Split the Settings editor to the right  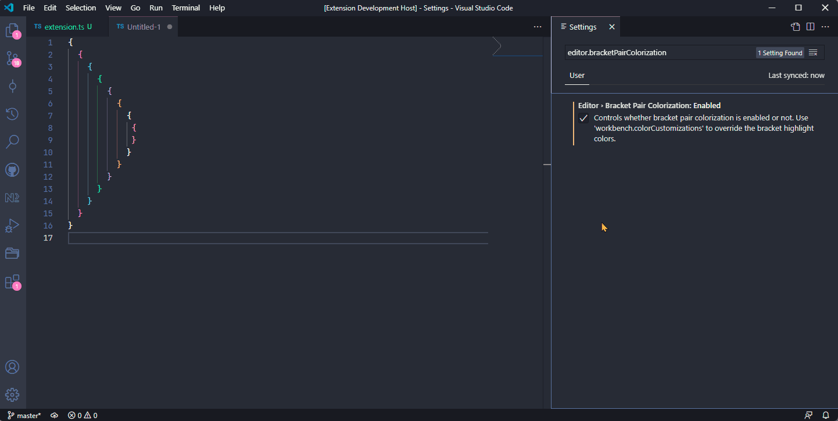(810, 26)
